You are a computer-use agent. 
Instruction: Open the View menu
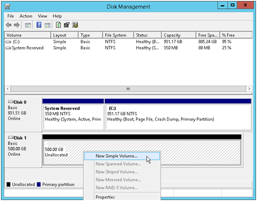tap(43, 16)
